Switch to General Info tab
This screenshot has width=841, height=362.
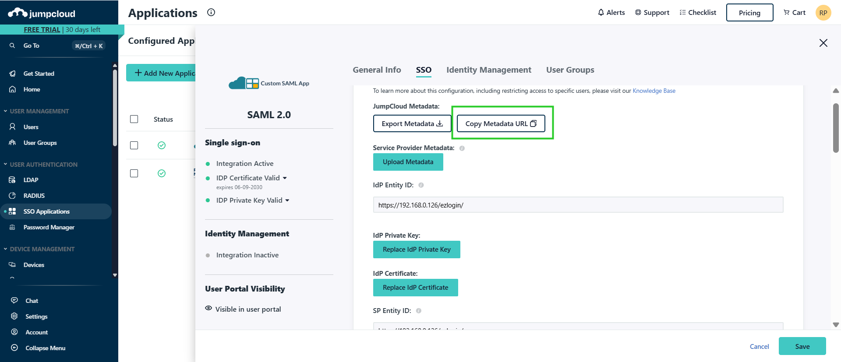377,70
